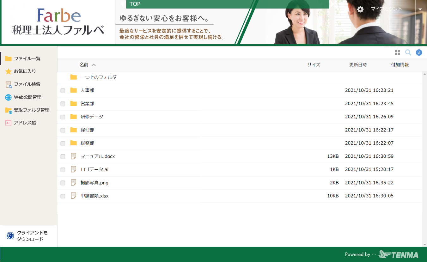Navigate to 一つ上のフォルダ
The width and height of the screenshot is (427, 262).
99,77
